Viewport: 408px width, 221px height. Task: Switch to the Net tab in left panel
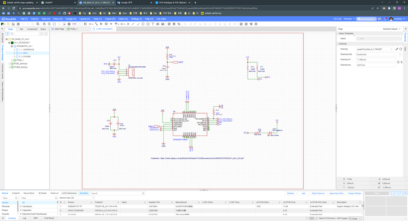click(21, 29)
